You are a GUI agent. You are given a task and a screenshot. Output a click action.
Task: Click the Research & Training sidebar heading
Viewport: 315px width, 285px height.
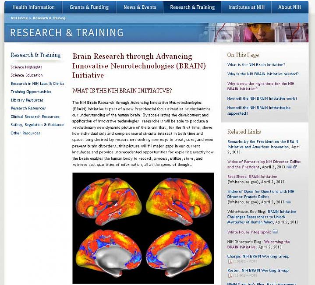point(35,55)
